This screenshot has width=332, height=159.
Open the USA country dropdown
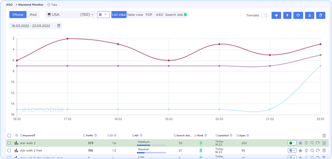(70, 15)
